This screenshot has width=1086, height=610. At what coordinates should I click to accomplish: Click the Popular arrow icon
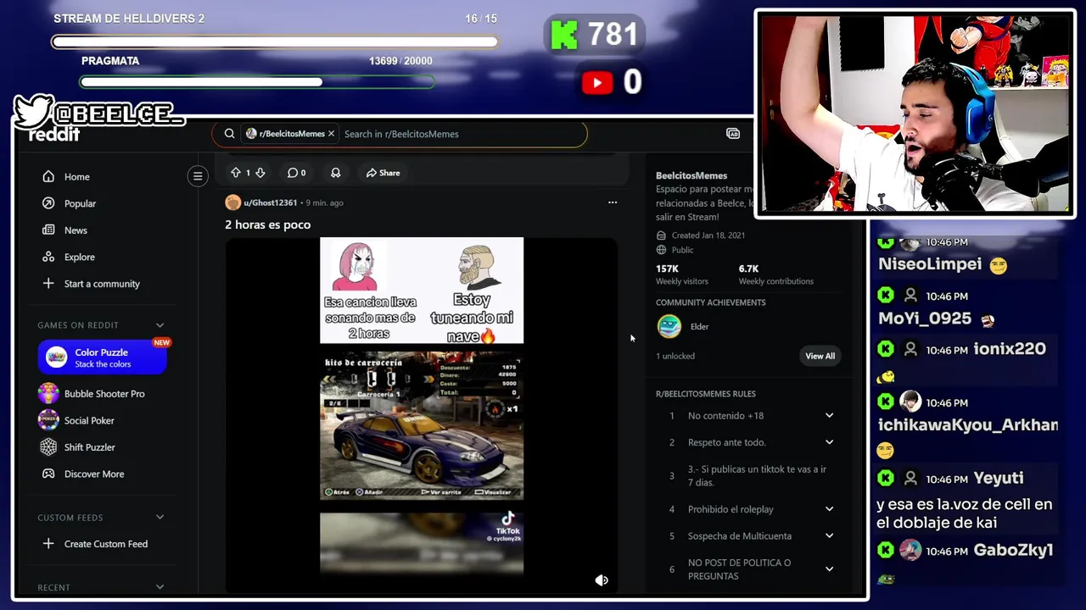[x=48, y=203]
